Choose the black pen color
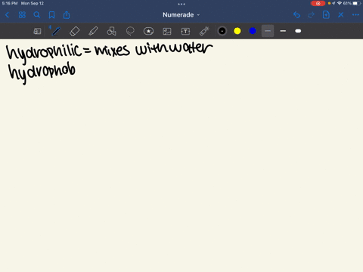Viewport: 363px width, 272px height. (222, 31)
